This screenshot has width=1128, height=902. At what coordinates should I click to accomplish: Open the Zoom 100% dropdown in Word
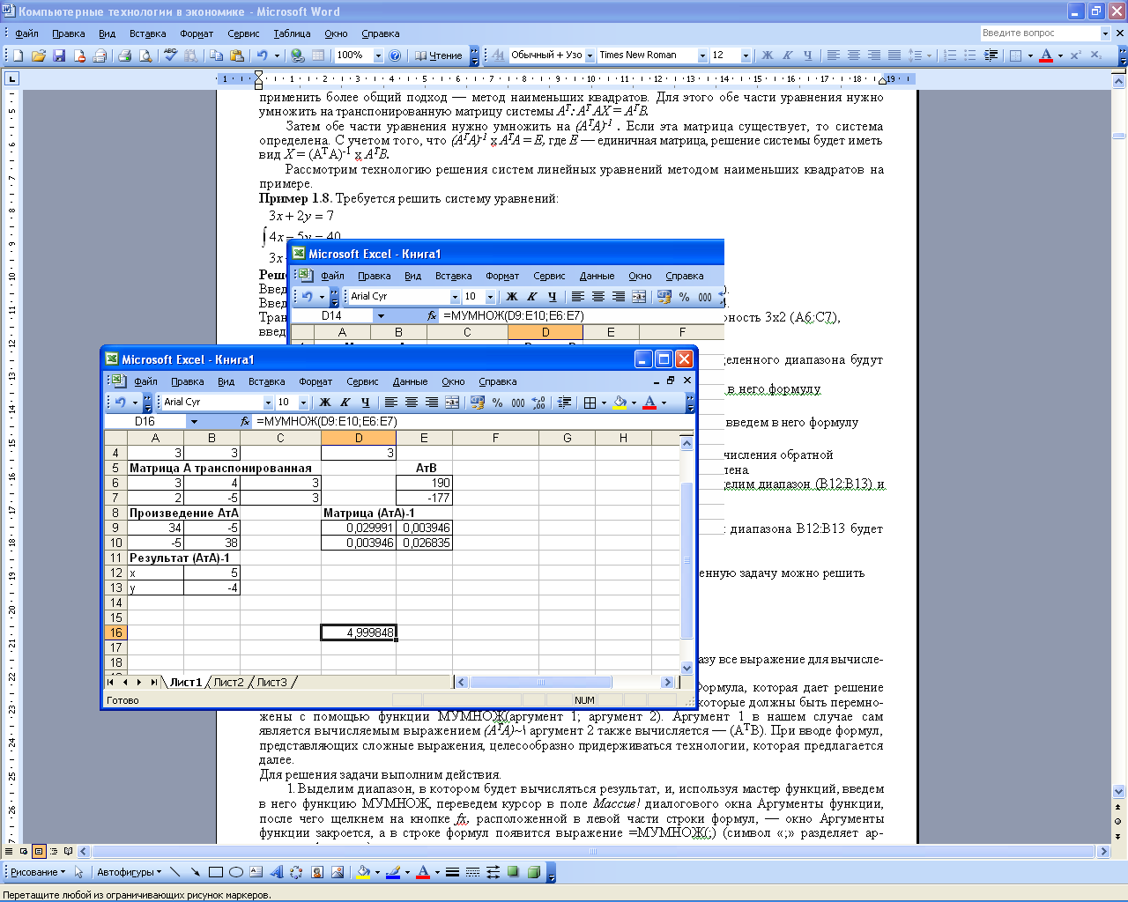pyautogui.click(x=378, y=55)
